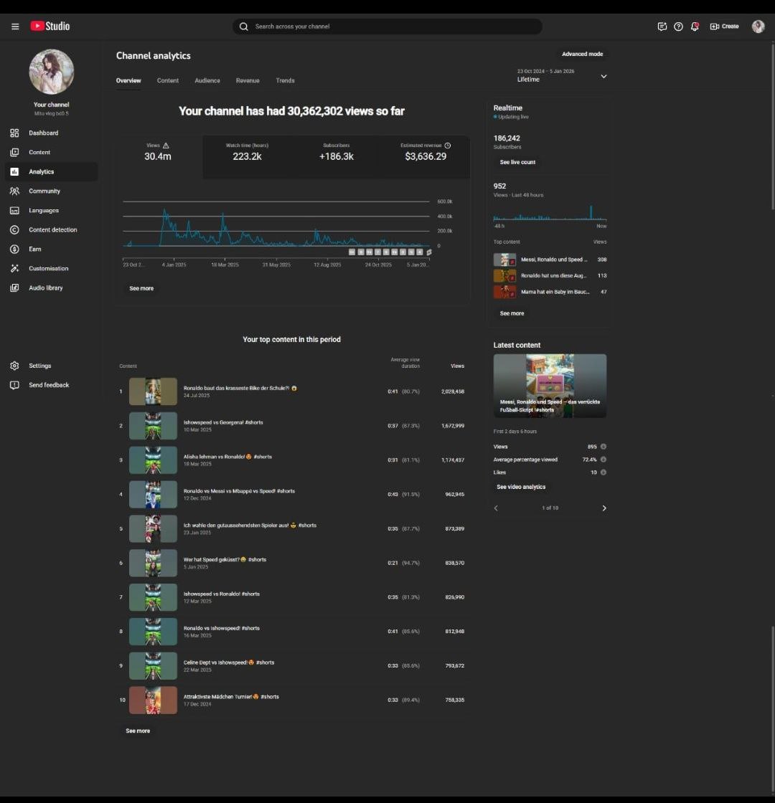The width and height of the screenshot is (775, 803).
Task: Open the Help question mark icon
Action: click(678, 27)
